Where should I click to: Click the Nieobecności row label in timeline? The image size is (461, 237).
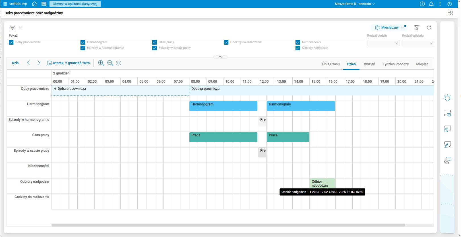[39, 166]
